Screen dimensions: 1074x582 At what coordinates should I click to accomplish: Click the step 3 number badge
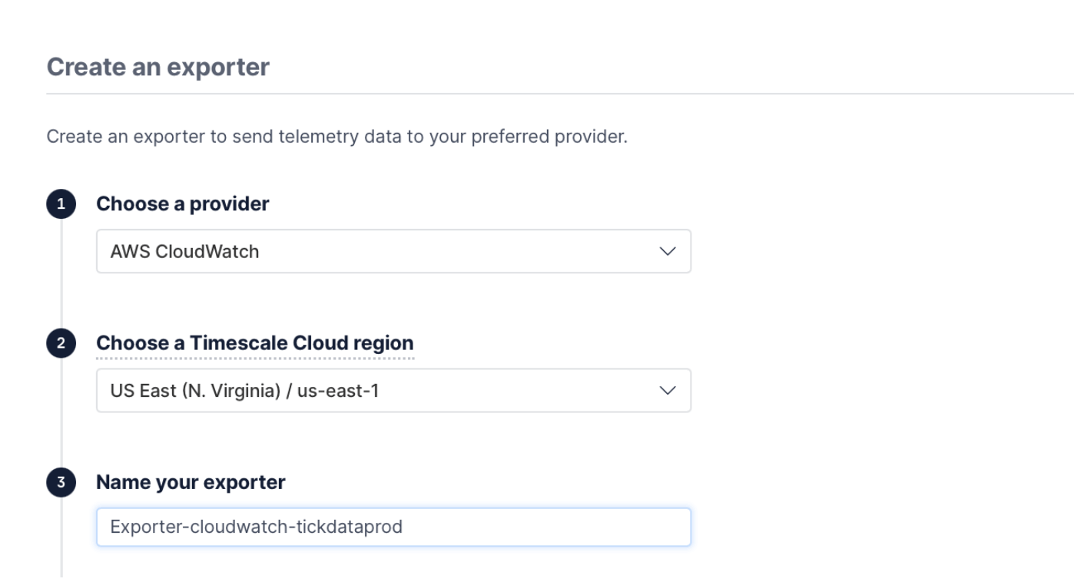click(x=61, y=483)
